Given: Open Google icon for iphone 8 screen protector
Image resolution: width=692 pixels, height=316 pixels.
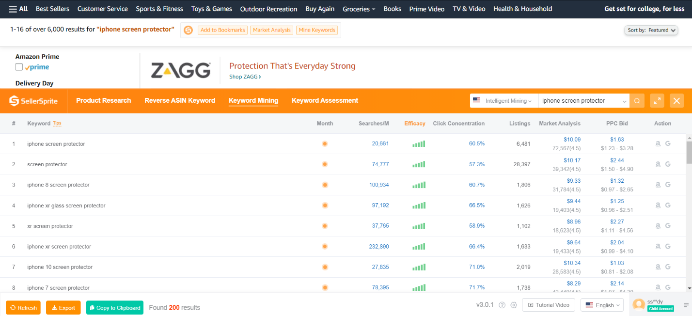Looking at the screenshot, I should coord(668,185).
